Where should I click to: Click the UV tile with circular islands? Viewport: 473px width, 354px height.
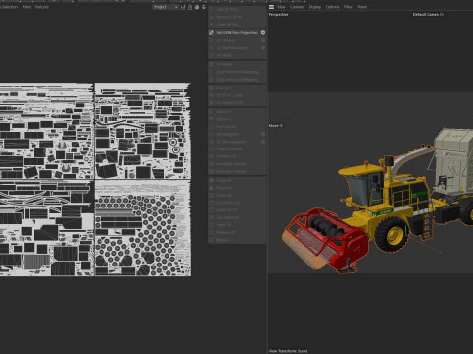(x=143, y=228)
